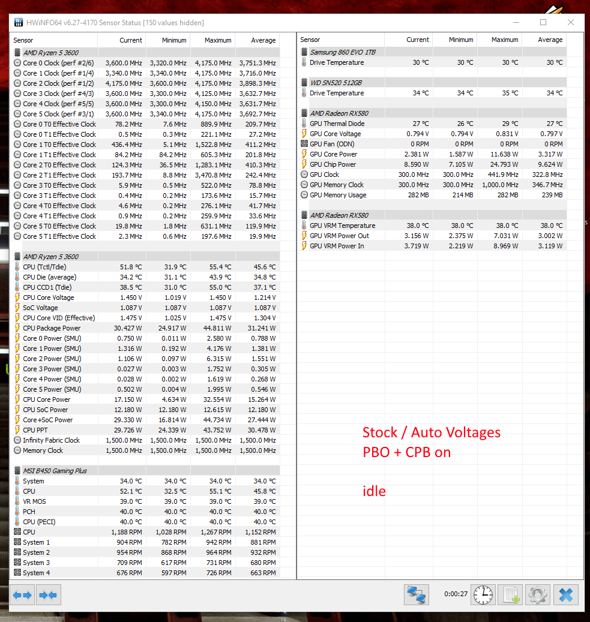This screenshot has height=622, width=590.
Task: Select the GPU Memory Usage row
Action: click(x=432, y=195)
